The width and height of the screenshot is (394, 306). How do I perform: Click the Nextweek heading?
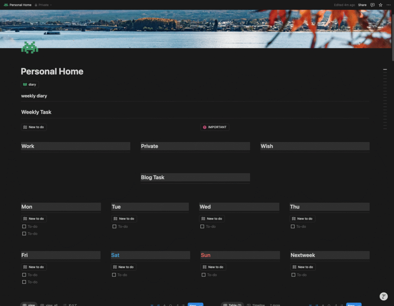[330, 255]
